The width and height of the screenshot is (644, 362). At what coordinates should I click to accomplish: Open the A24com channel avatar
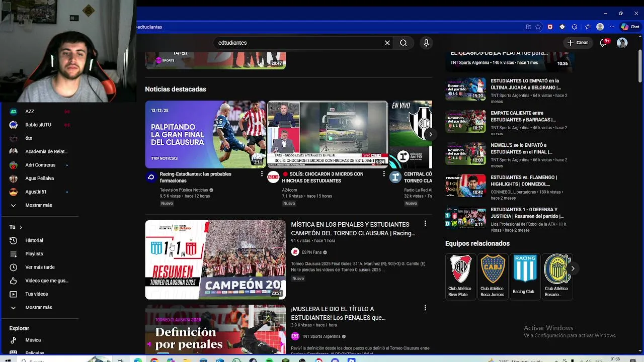[273, 177]
